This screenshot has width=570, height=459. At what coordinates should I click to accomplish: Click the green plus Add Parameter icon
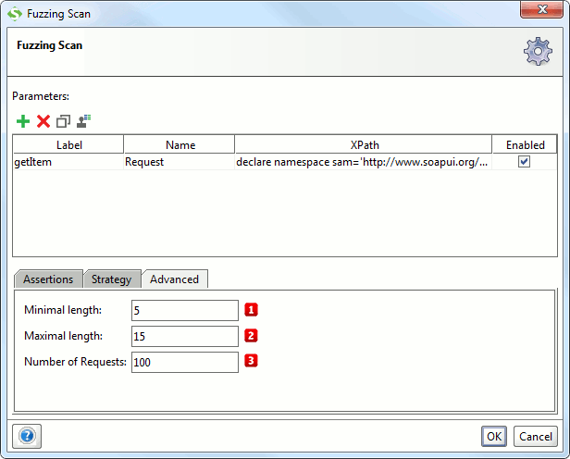[x=23, y=121]
